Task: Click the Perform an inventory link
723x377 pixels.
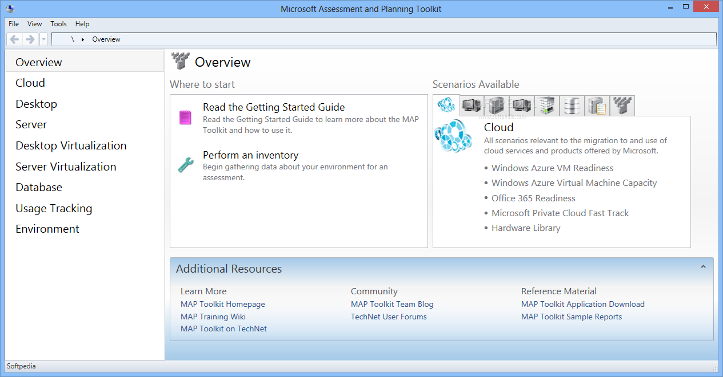Action: pos(250,155)
